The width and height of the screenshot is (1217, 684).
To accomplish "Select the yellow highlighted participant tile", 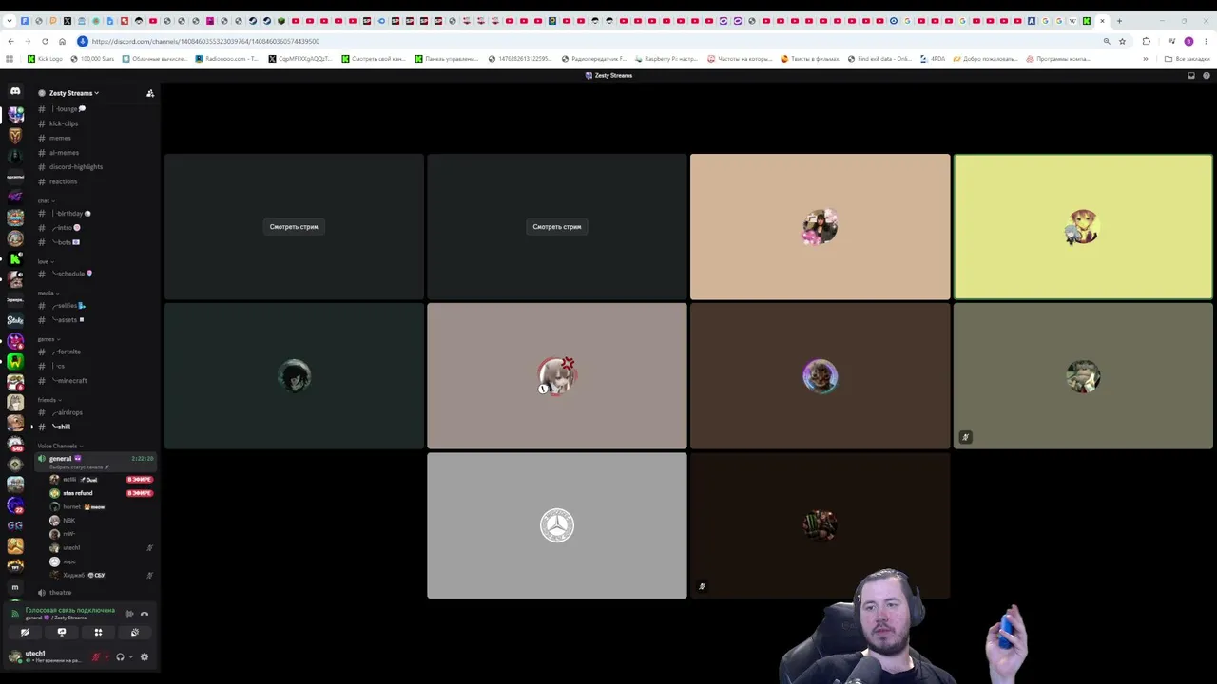I will click(x=1083, y=227).
